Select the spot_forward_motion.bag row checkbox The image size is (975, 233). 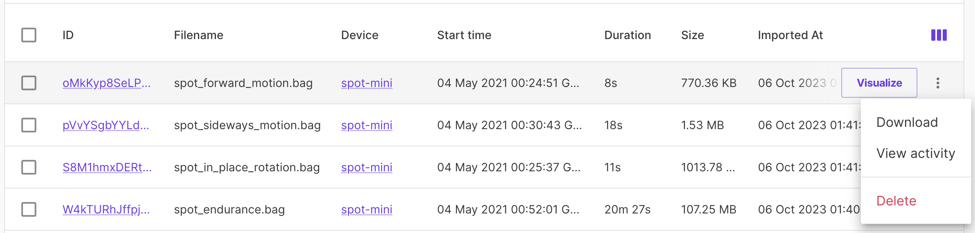[x=29, y=83]
